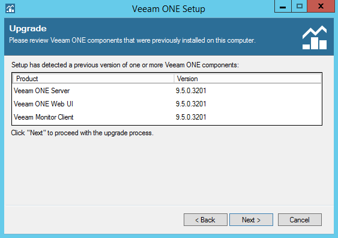Click version 9.5.0.3201 of Veeam ONE Server
Image resolution: width=338 pixels, height=238 pixels.
pyautogui.click(x=191, y=91)
